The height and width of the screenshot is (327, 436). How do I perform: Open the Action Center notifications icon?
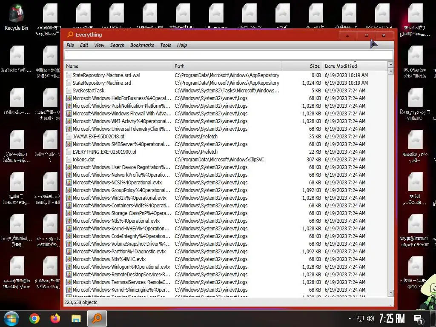pos(419,319)
